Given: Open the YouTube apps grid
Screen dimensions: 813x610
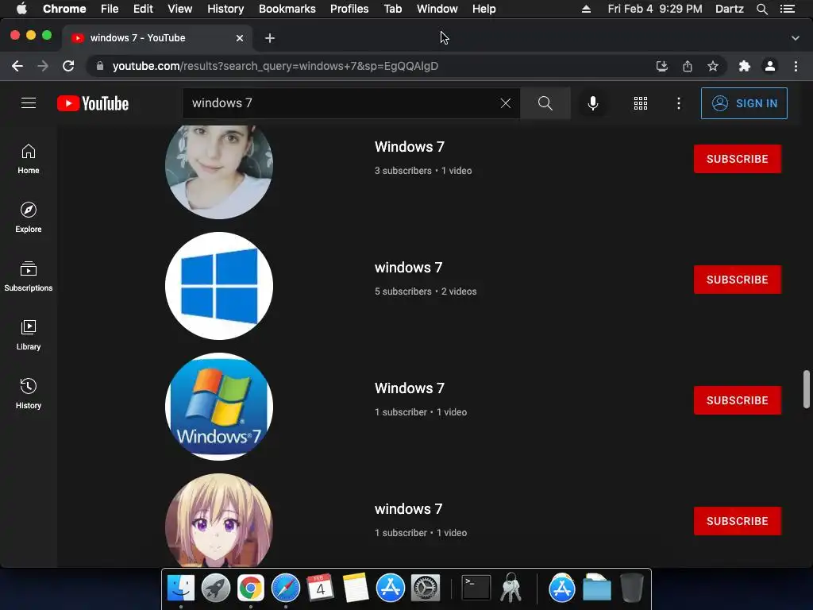Looking at the screenshot, I should click(x=641, y=103).
